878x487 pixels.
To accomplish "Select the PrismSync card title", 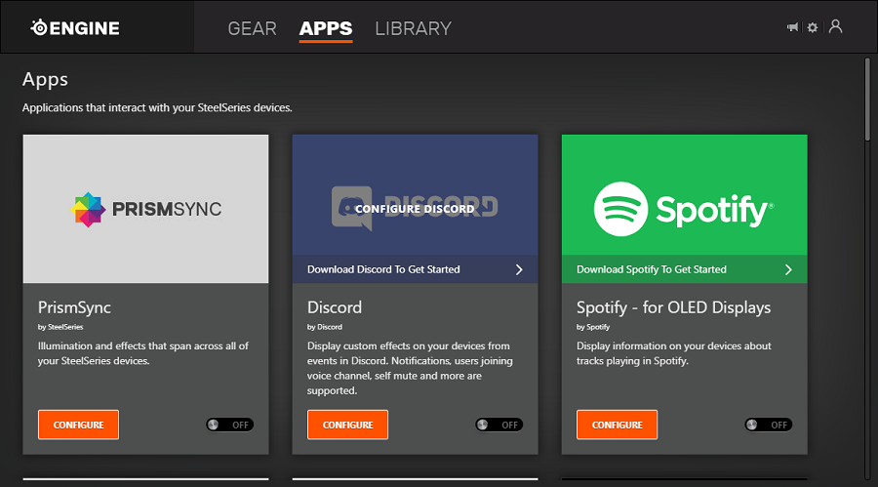I will click(74, 307).
